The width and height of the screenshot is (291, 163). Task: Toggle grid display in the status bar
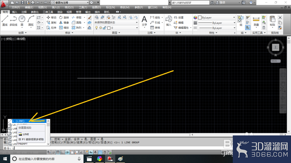(58, 152)
